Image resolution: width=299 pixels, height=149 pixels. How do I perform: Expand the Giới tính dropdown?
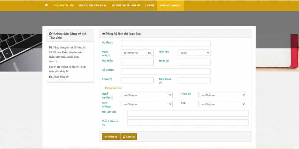click(x=194, y=53)
